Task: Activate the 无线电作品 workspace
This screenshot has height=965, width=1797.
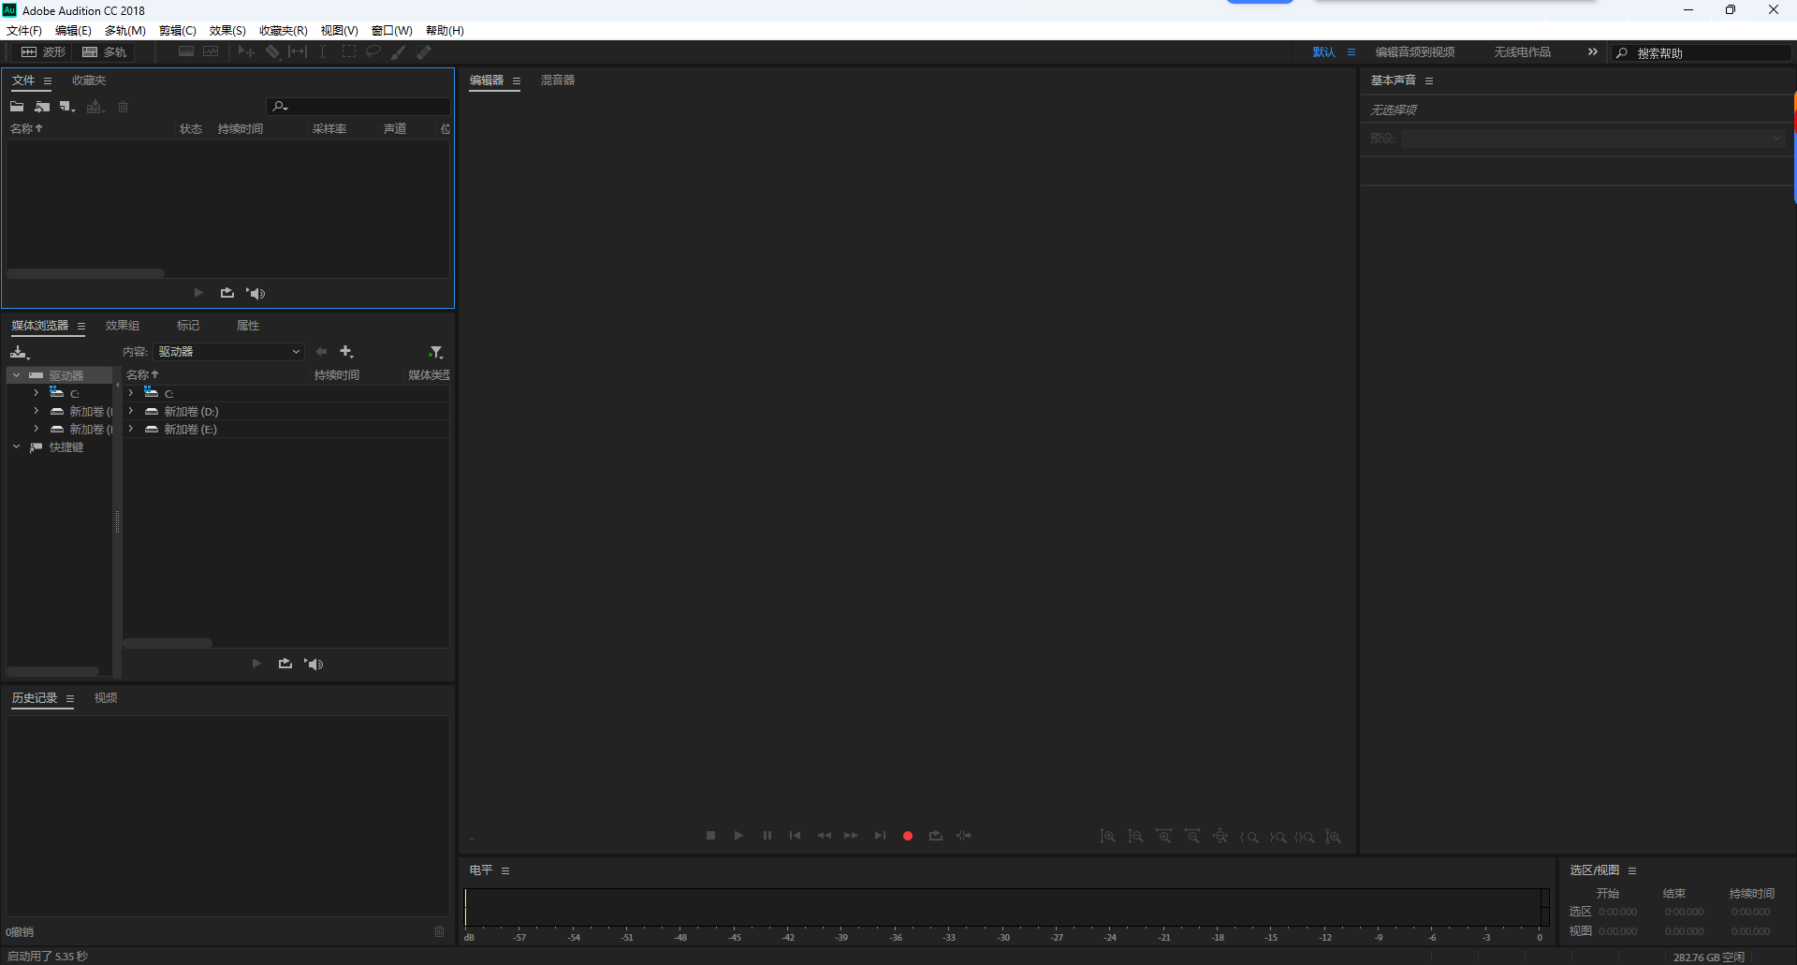Action: pyautogui.click(x=1522, y=51)
